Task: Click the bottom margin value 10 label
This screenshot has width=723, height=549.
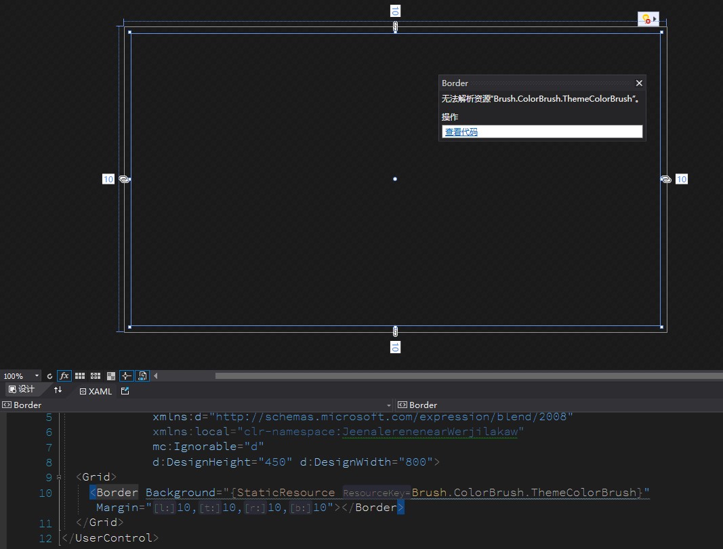Action: (x=395, y=347)
